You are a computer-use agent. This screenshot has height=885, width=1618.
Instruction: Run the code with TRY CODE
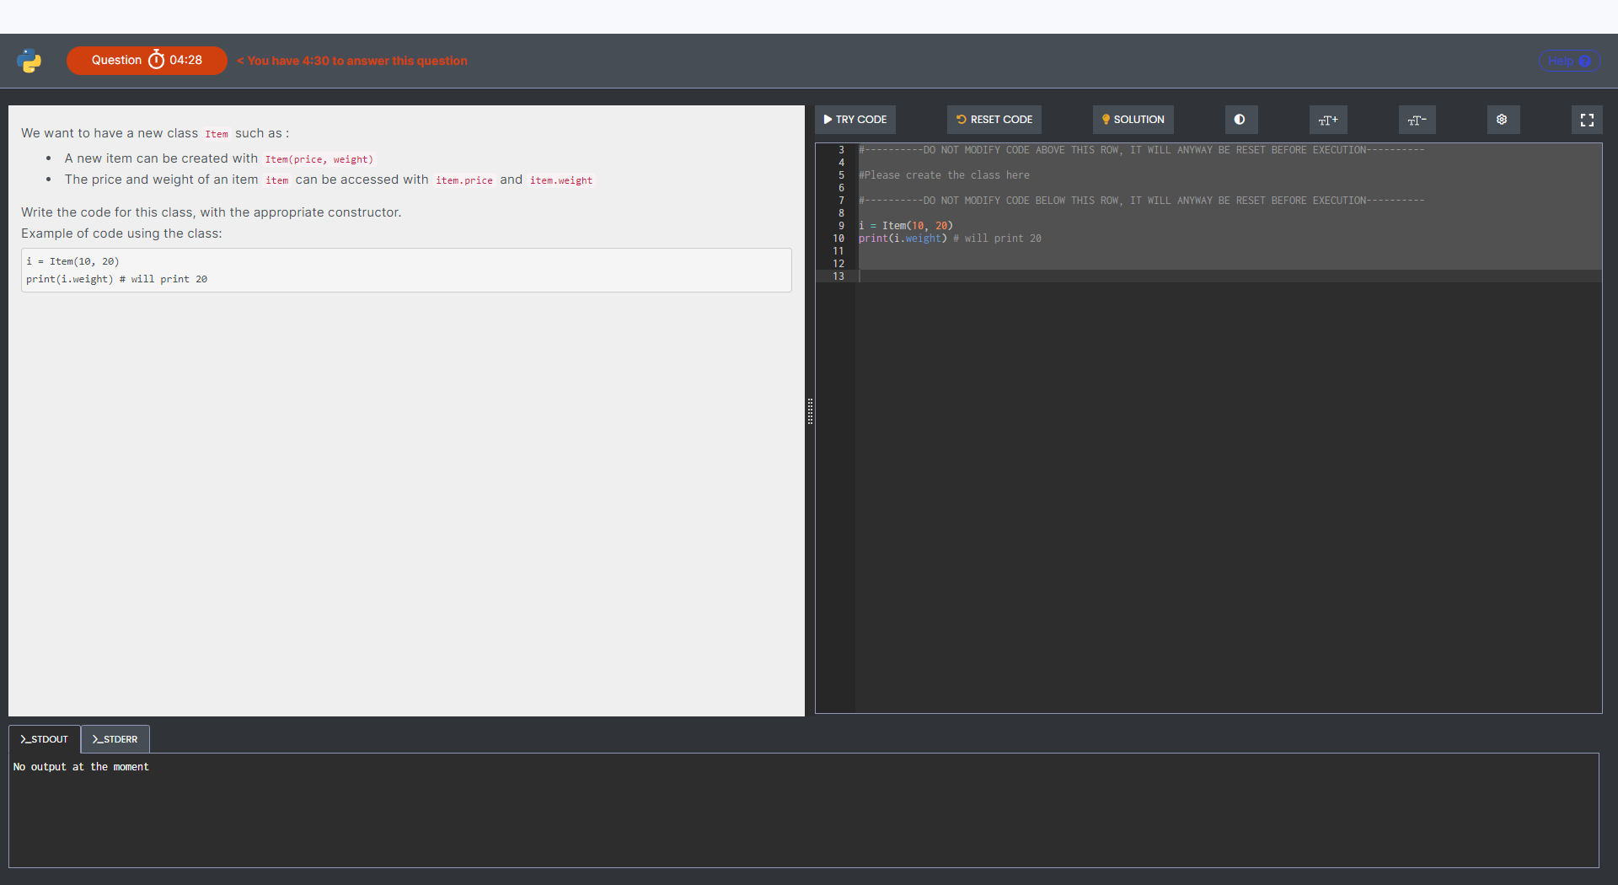(x=855, y=120)
